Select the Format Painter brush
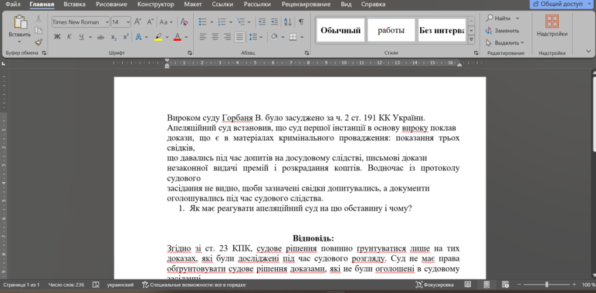The width and height of the screenshot is (596, 293). click(x=38, y=42)
